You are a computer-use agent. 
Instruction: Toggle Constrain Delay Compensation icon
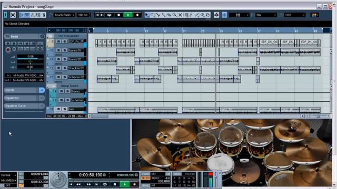[x=13, y=15]
